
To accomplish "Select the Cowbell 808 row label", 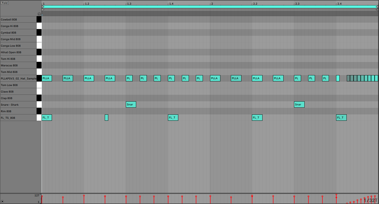I will [18, 19].
